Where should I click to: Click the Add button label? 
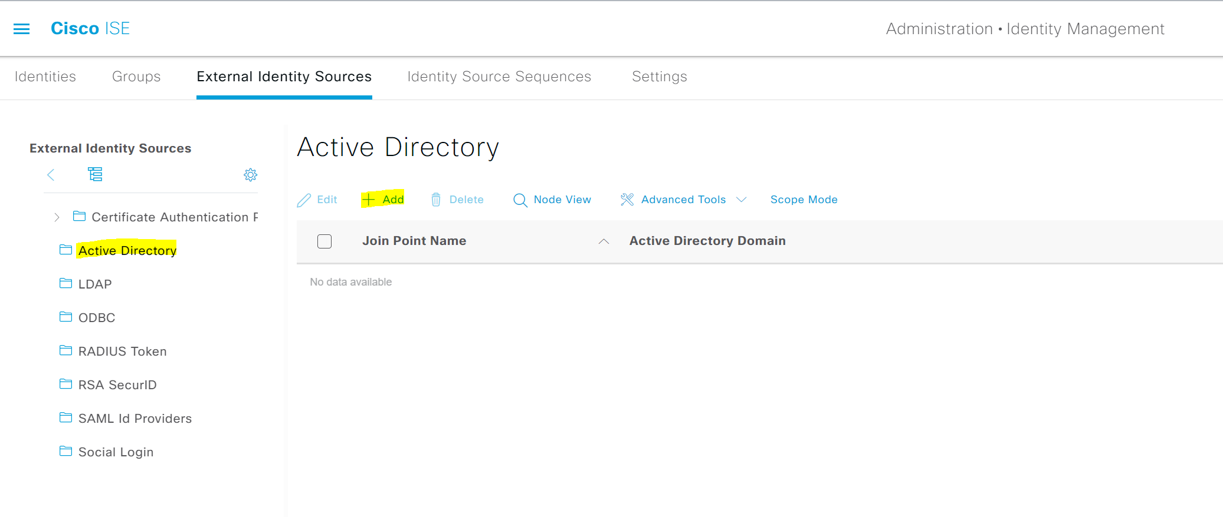click(393, 200)
